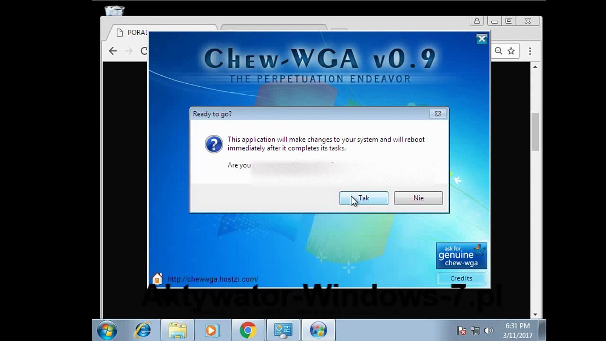The image size is (606, 341).
Task: Switch to Google Chrome in the taskbar
Action: [x=248, y=330]
